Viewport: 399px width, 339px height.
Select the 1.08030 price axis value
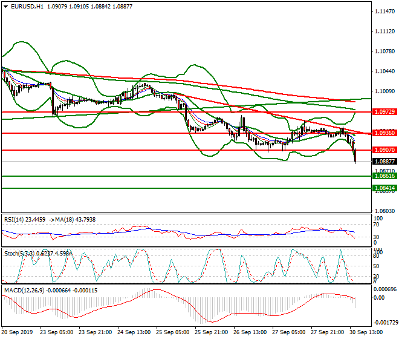pos(384,211)
